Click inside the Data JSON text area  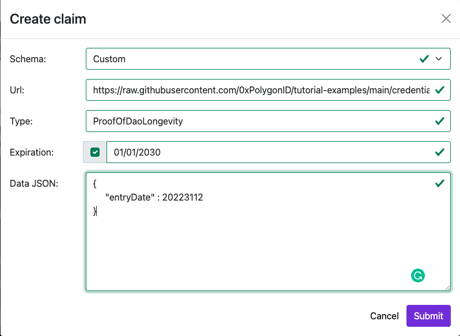(268, 232)
